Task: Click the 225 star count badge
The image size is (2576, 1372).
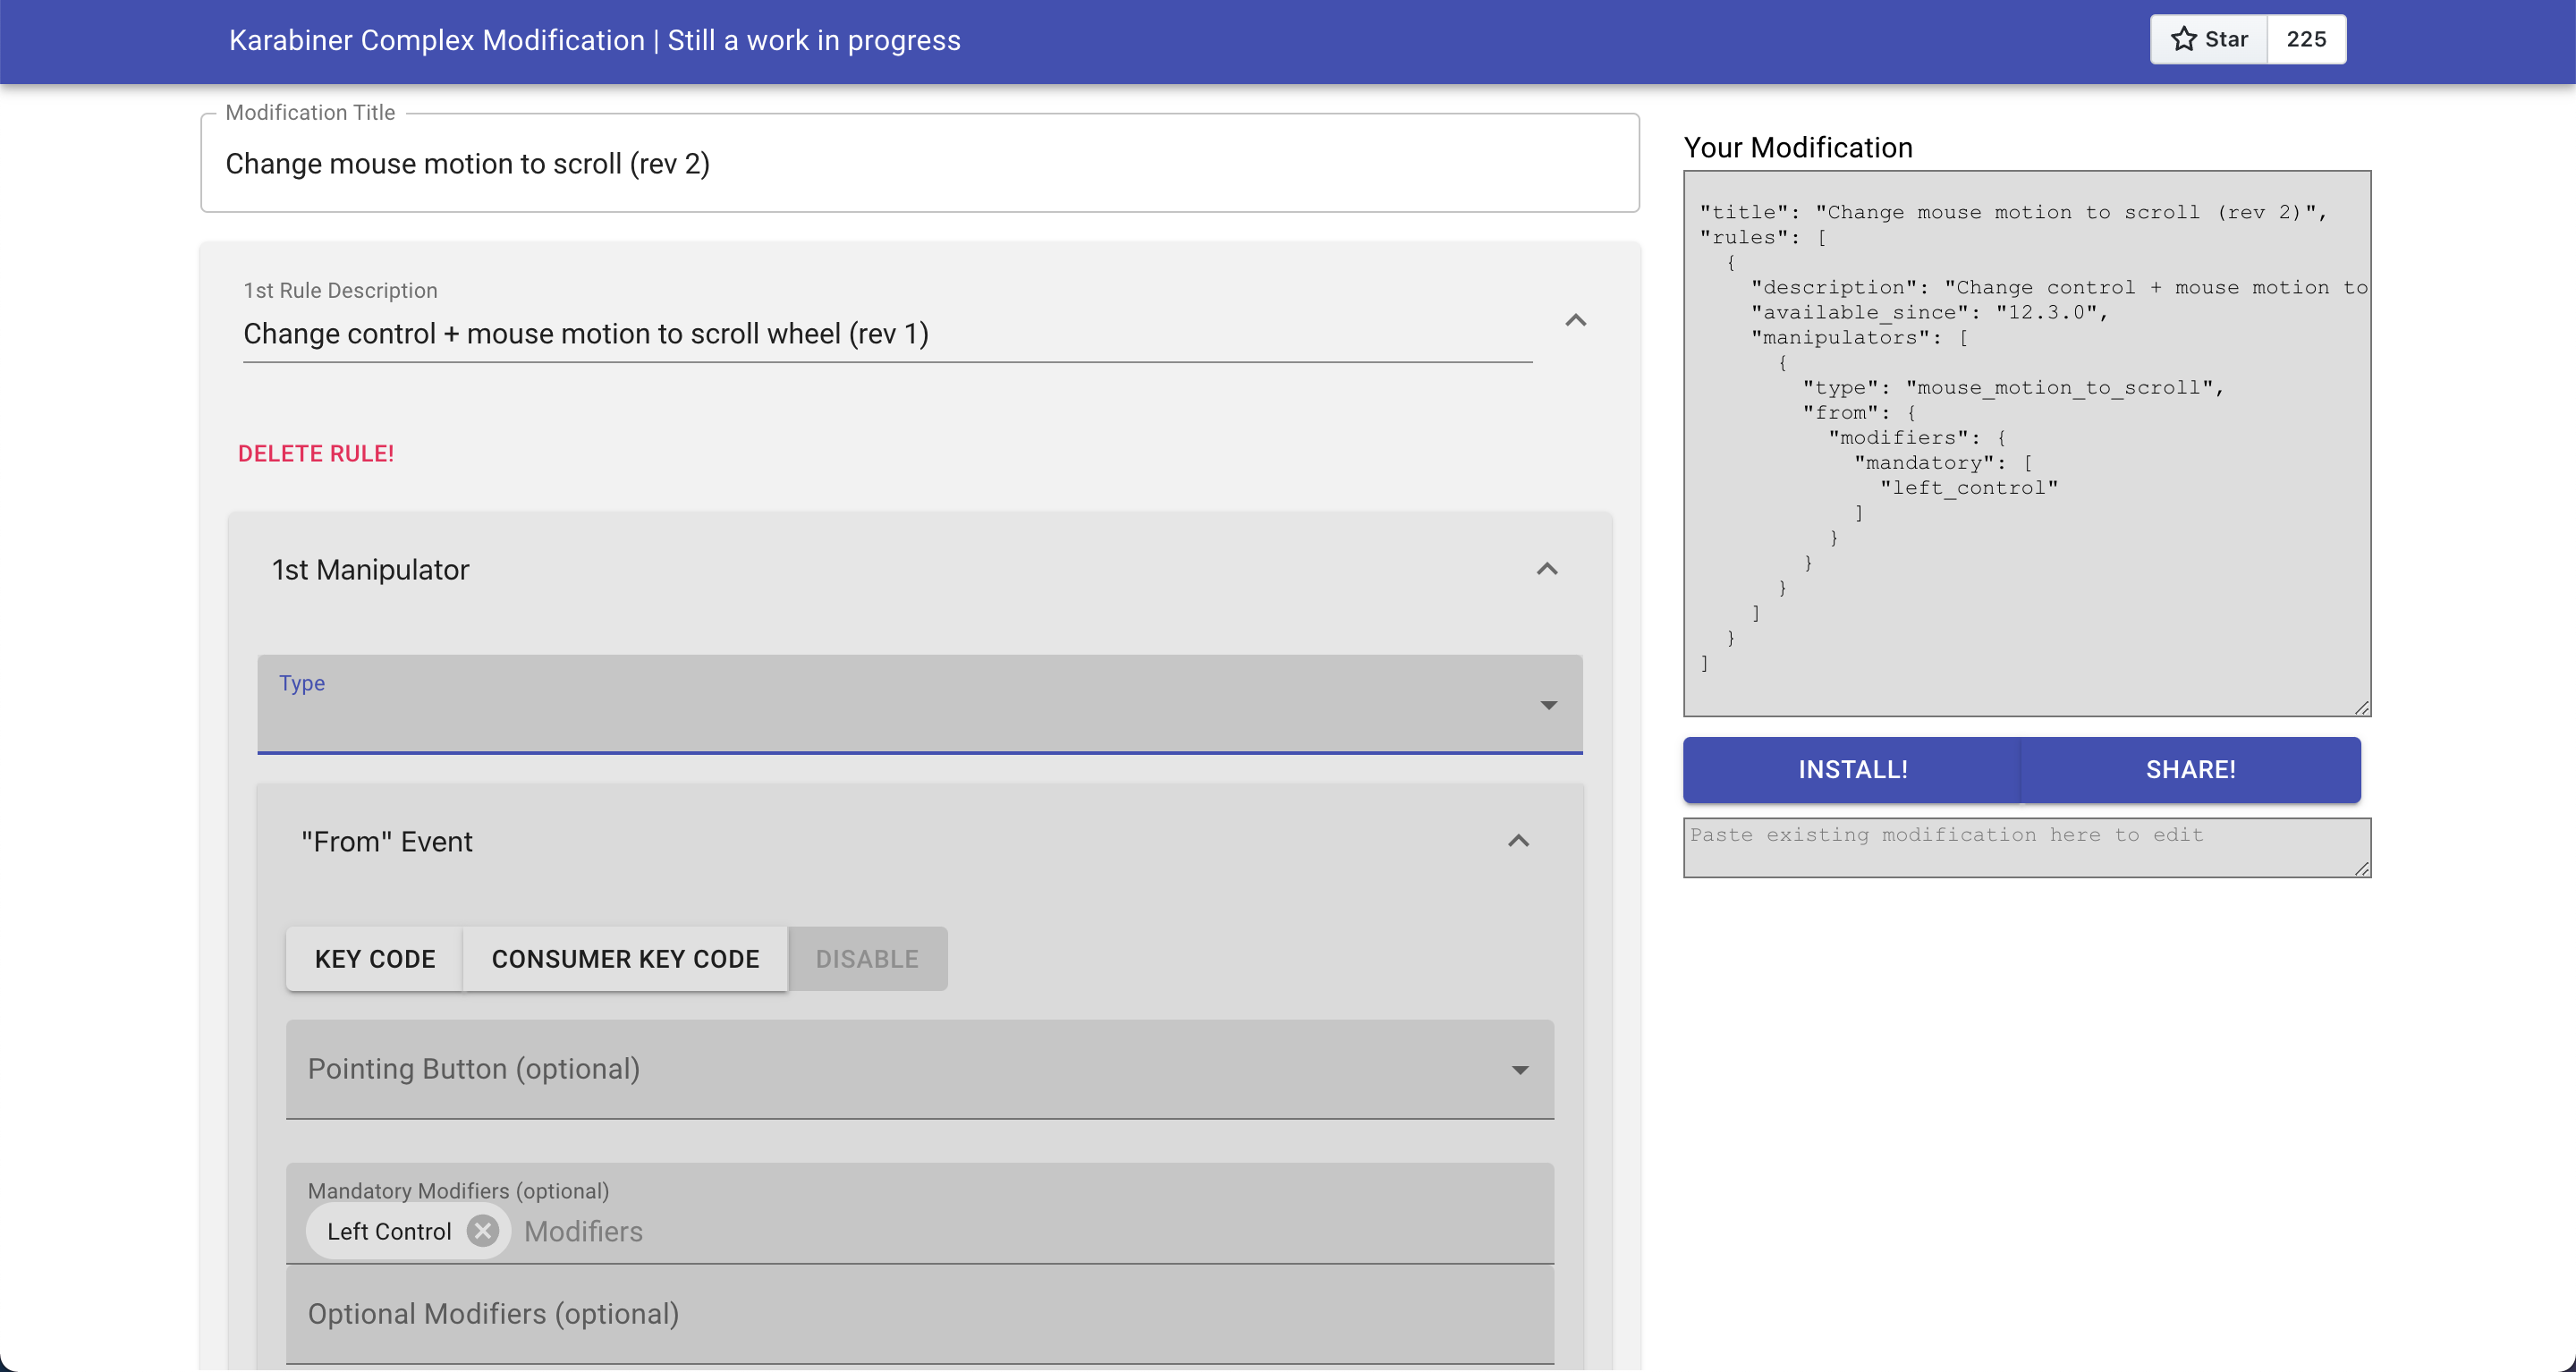Action: click(x=2307, y=39)
